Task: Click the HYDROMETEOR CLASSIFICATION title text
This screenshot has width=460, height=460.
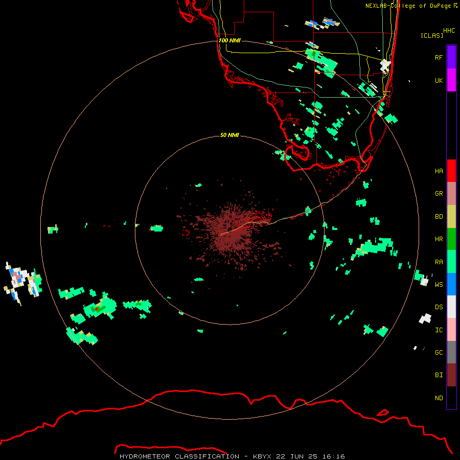Action: 179,456
